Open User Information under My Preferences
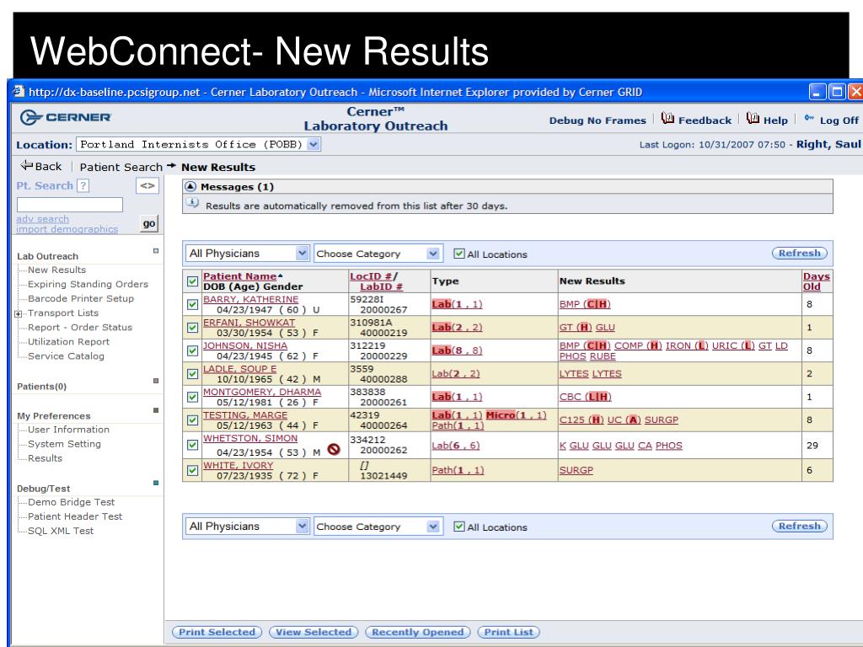Screen dimensions: 863x647 [x=69, y=429]
